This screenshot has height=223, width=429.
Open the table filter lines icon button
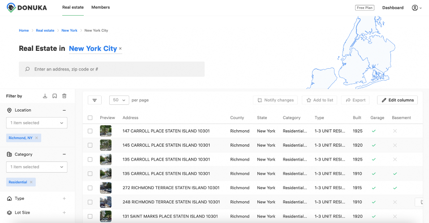(94, 100)
